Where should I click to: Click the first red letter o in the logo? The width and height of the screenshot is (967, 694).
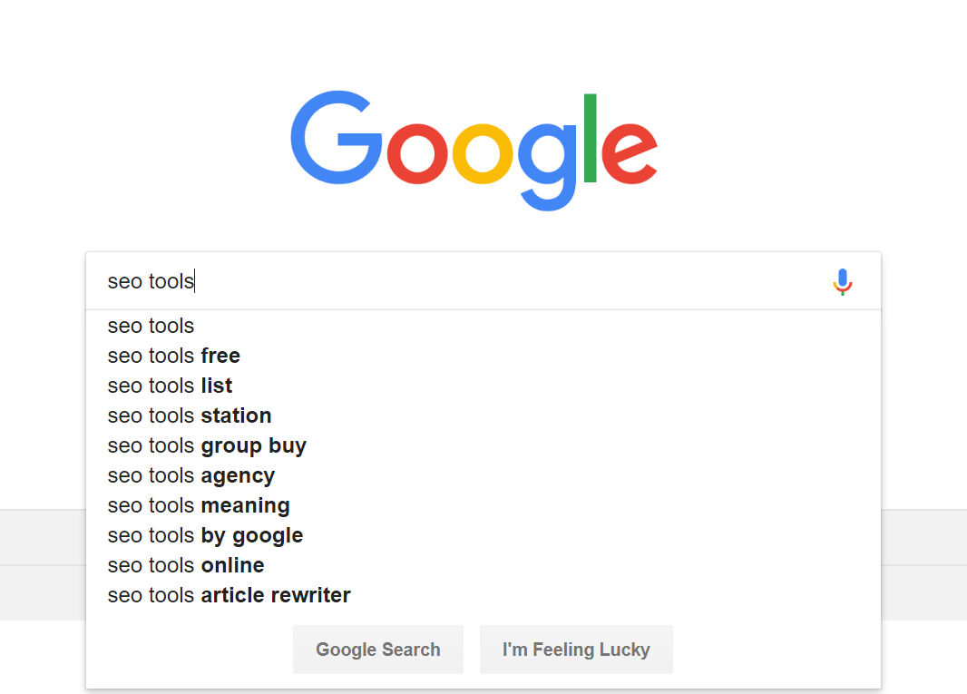coord(417,153)
